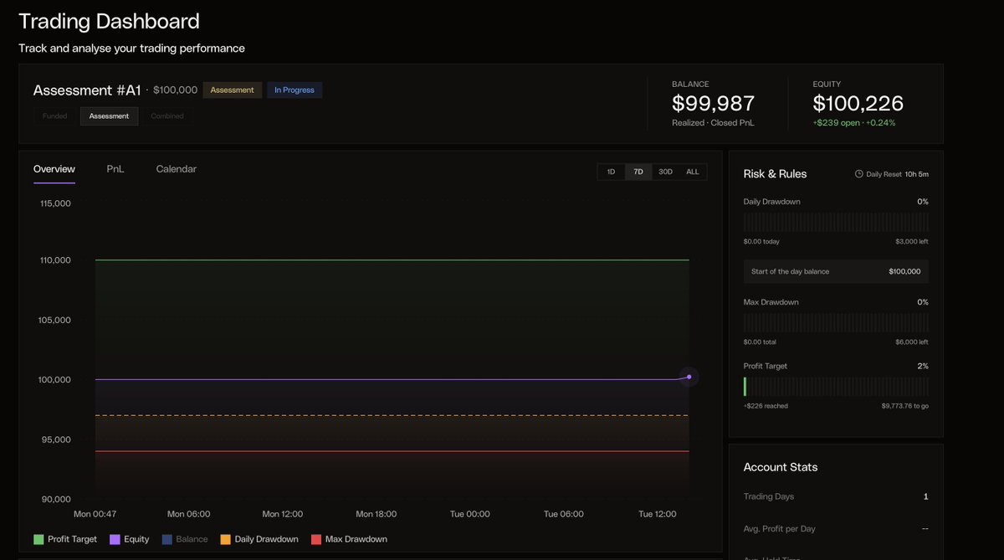Image resolution: width=1004 pixels, height=560 pixels.
Task: Select the Overview tab
Action: point(54,169)
